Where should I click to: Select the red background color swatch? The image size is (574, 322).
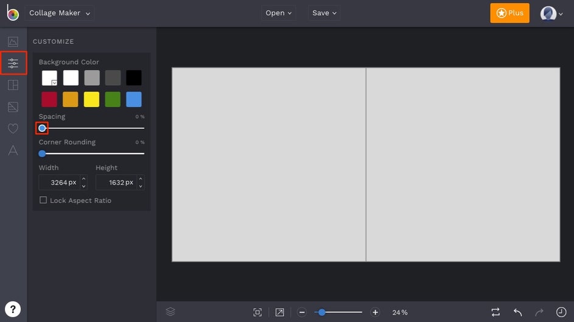pos(49,100)
